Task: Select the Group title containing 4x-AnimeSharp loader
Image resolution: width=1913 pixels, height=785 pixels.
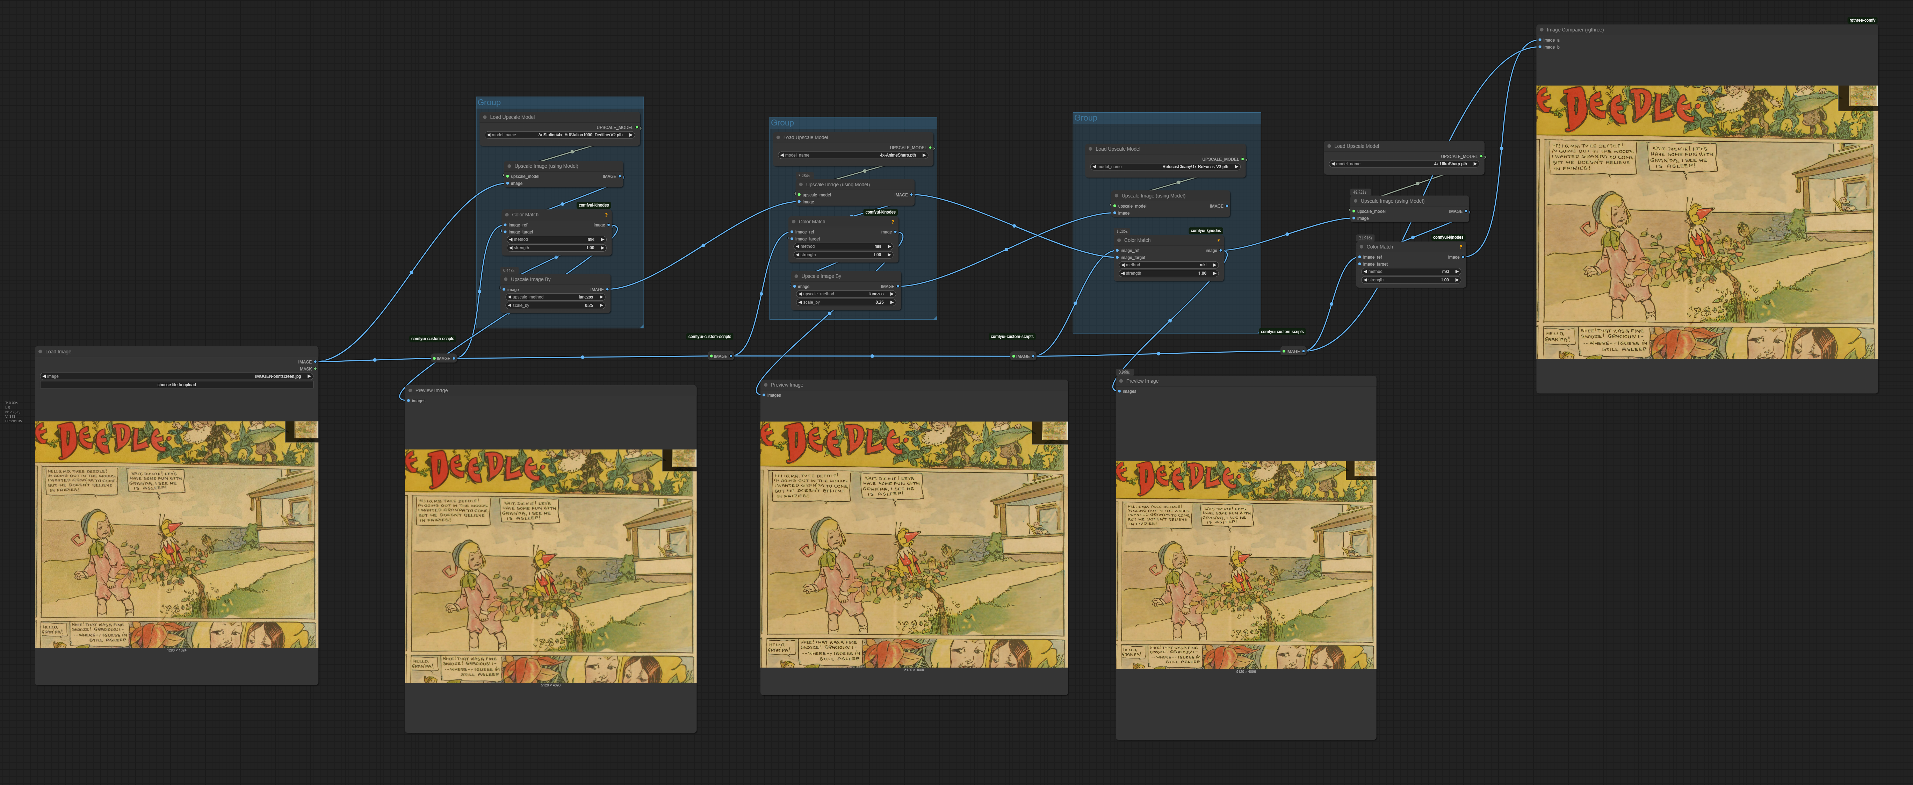Action: (782, 123)
